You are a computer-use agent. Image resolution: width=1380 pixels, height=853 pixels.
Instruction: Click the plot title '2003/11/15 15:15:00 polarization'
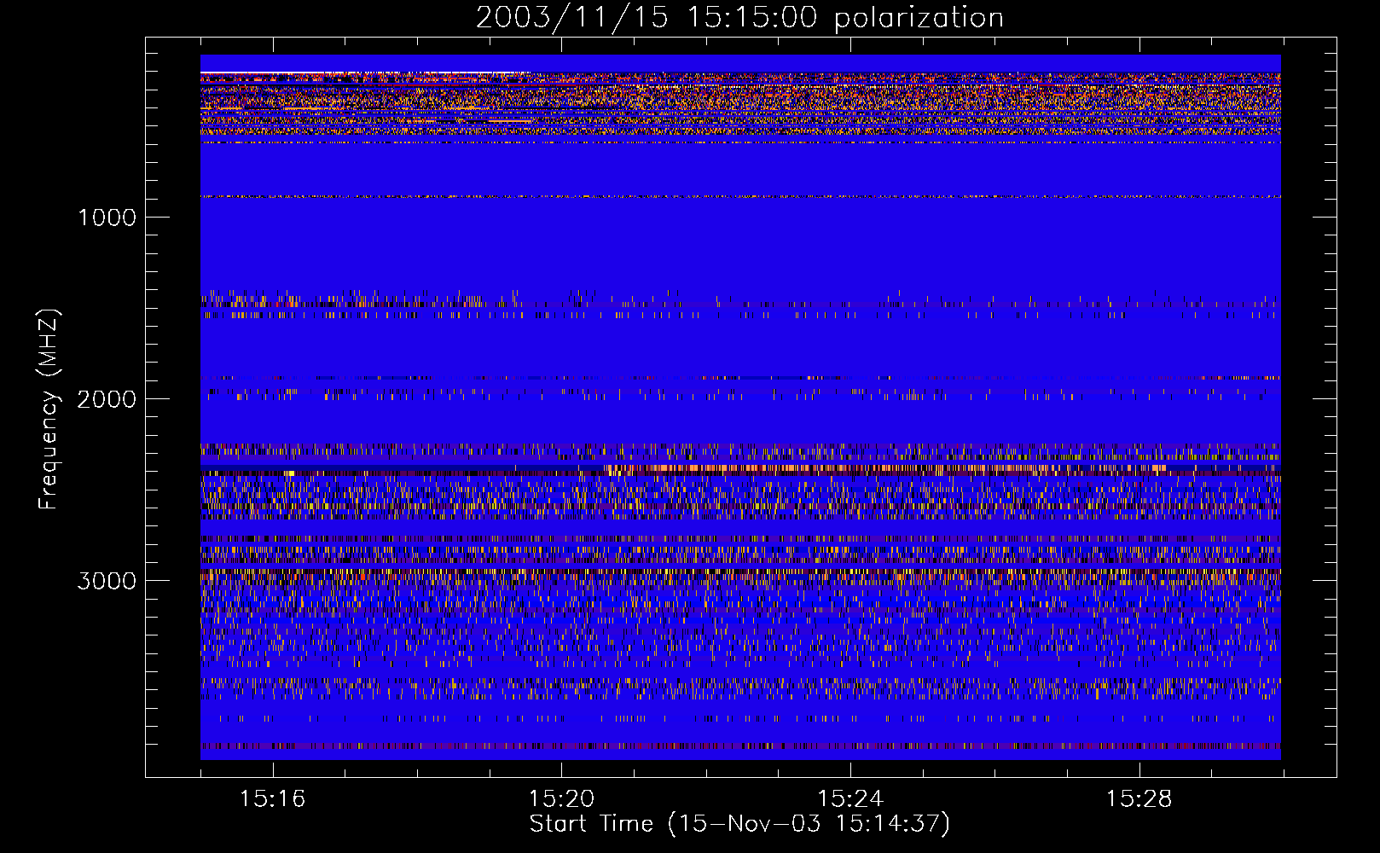[739, 18]
